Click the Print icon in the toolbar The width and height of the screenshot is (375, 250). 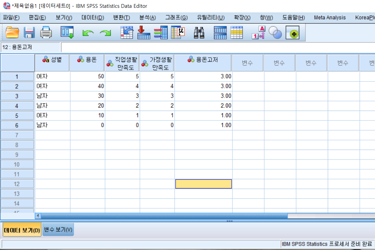[46, 33]
